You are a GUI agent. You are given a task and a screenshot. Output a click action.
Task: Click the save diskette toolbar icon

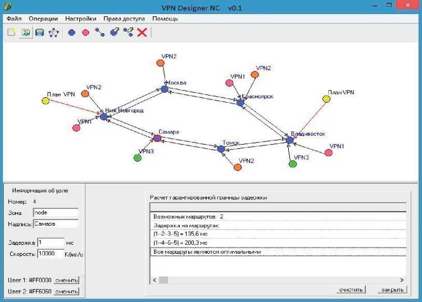pos(39,33)
